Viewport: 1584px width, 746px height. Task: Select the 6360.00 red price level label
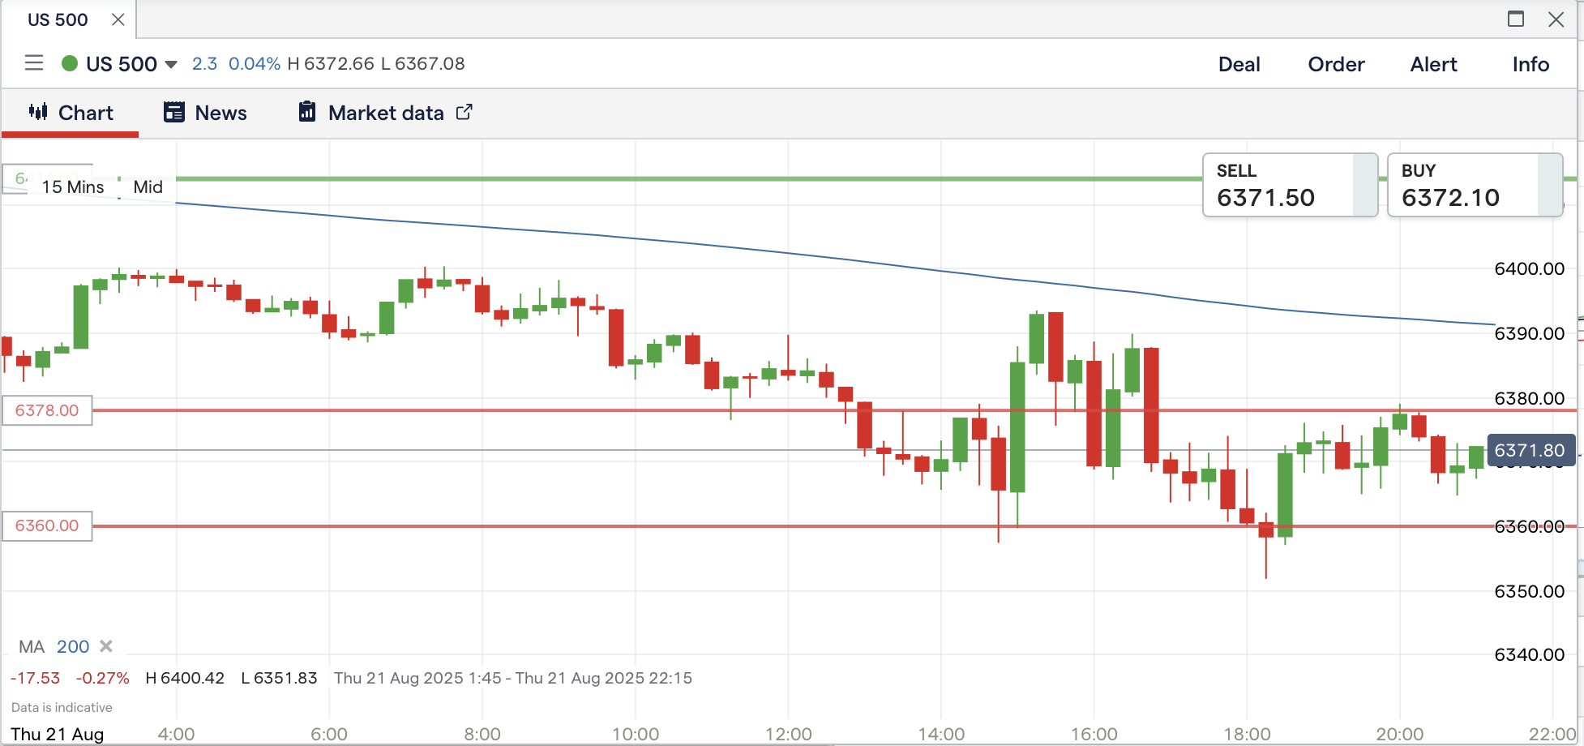(x=47, y=525)
